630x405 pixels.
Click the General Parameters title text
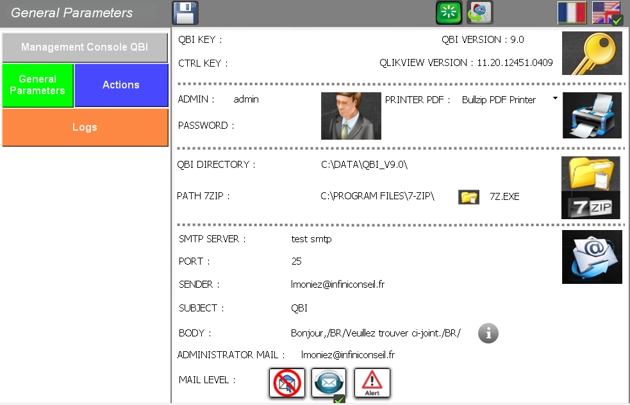click(72, 13)
